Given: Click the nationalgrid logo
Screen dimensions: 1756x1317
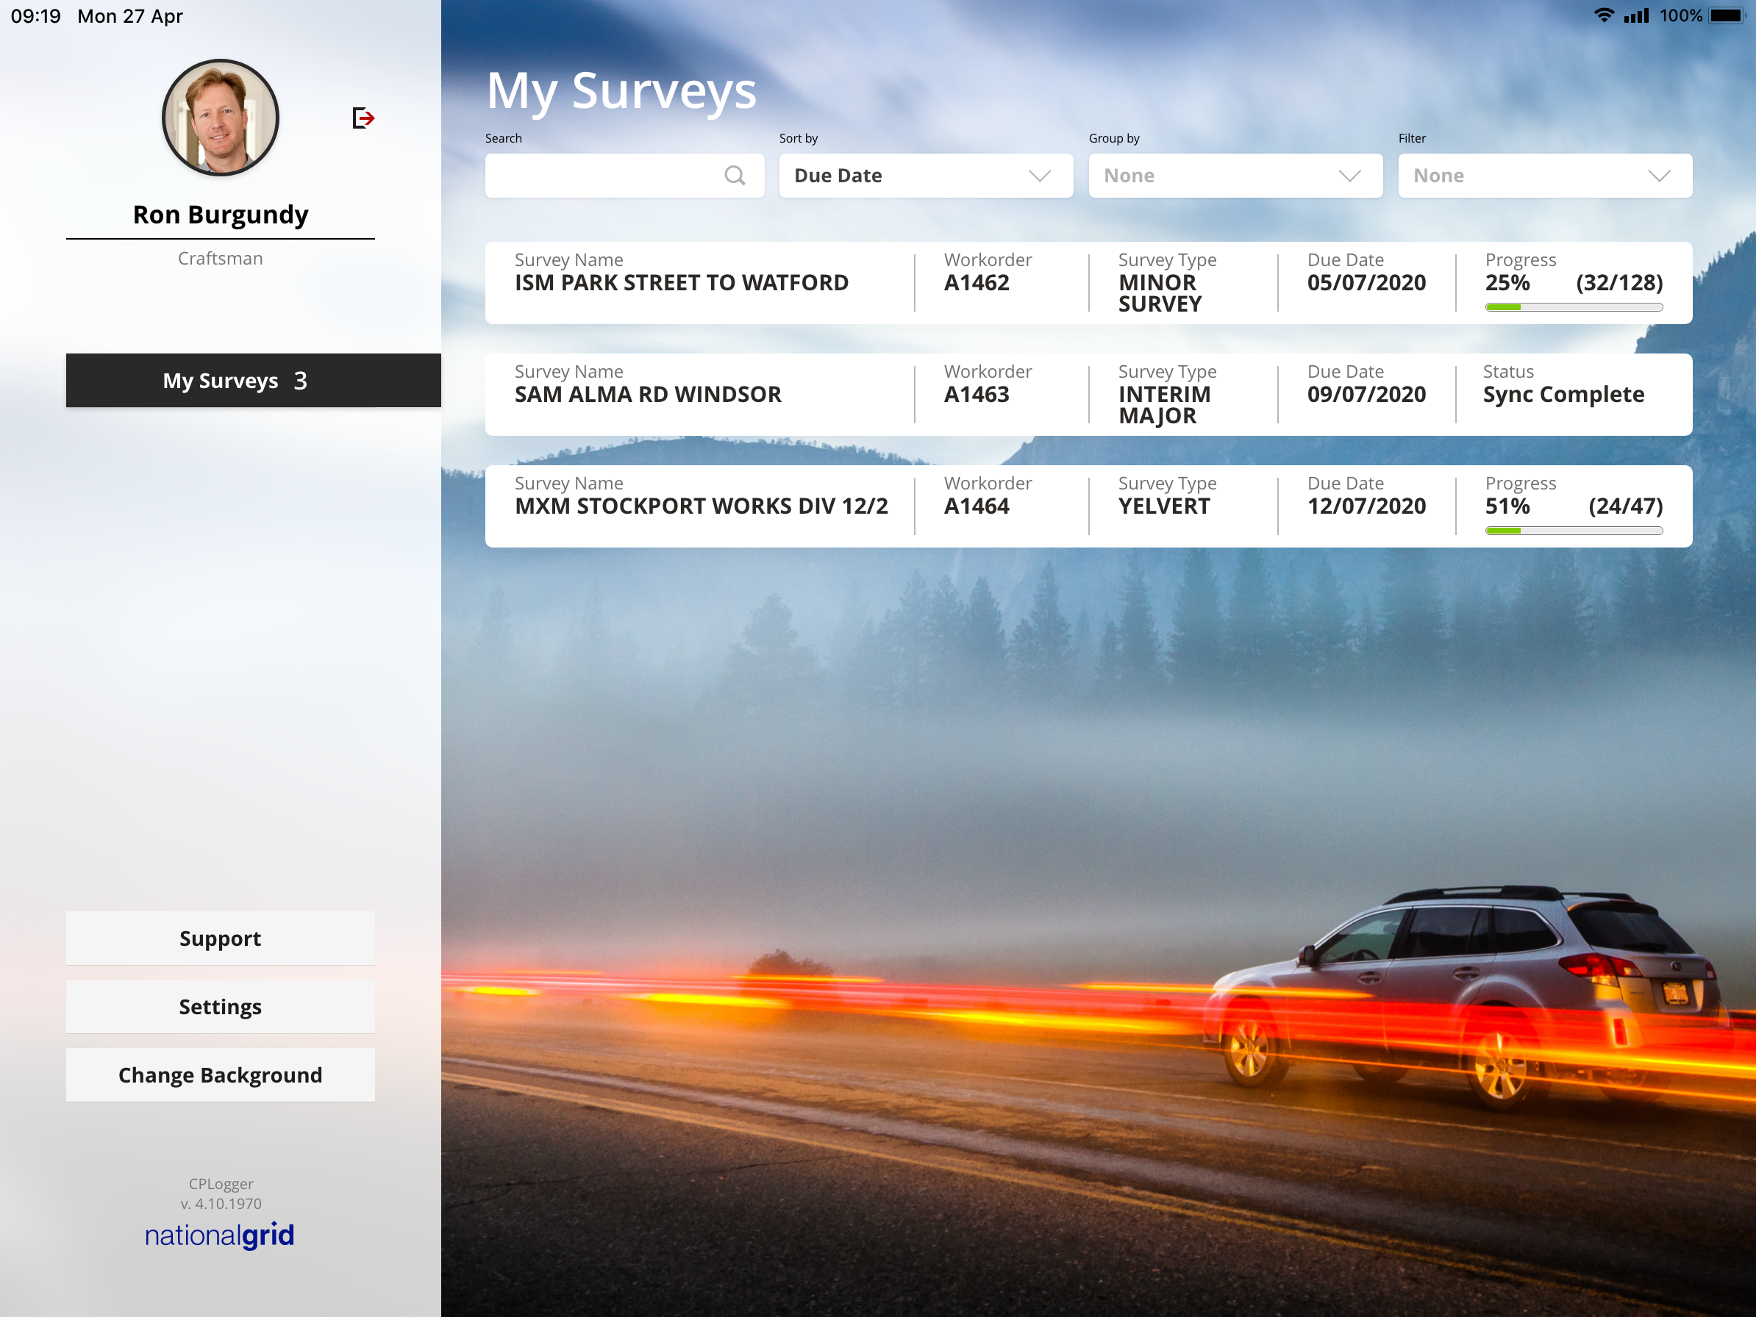Looking at the screenshot, I should (220, 1235).
